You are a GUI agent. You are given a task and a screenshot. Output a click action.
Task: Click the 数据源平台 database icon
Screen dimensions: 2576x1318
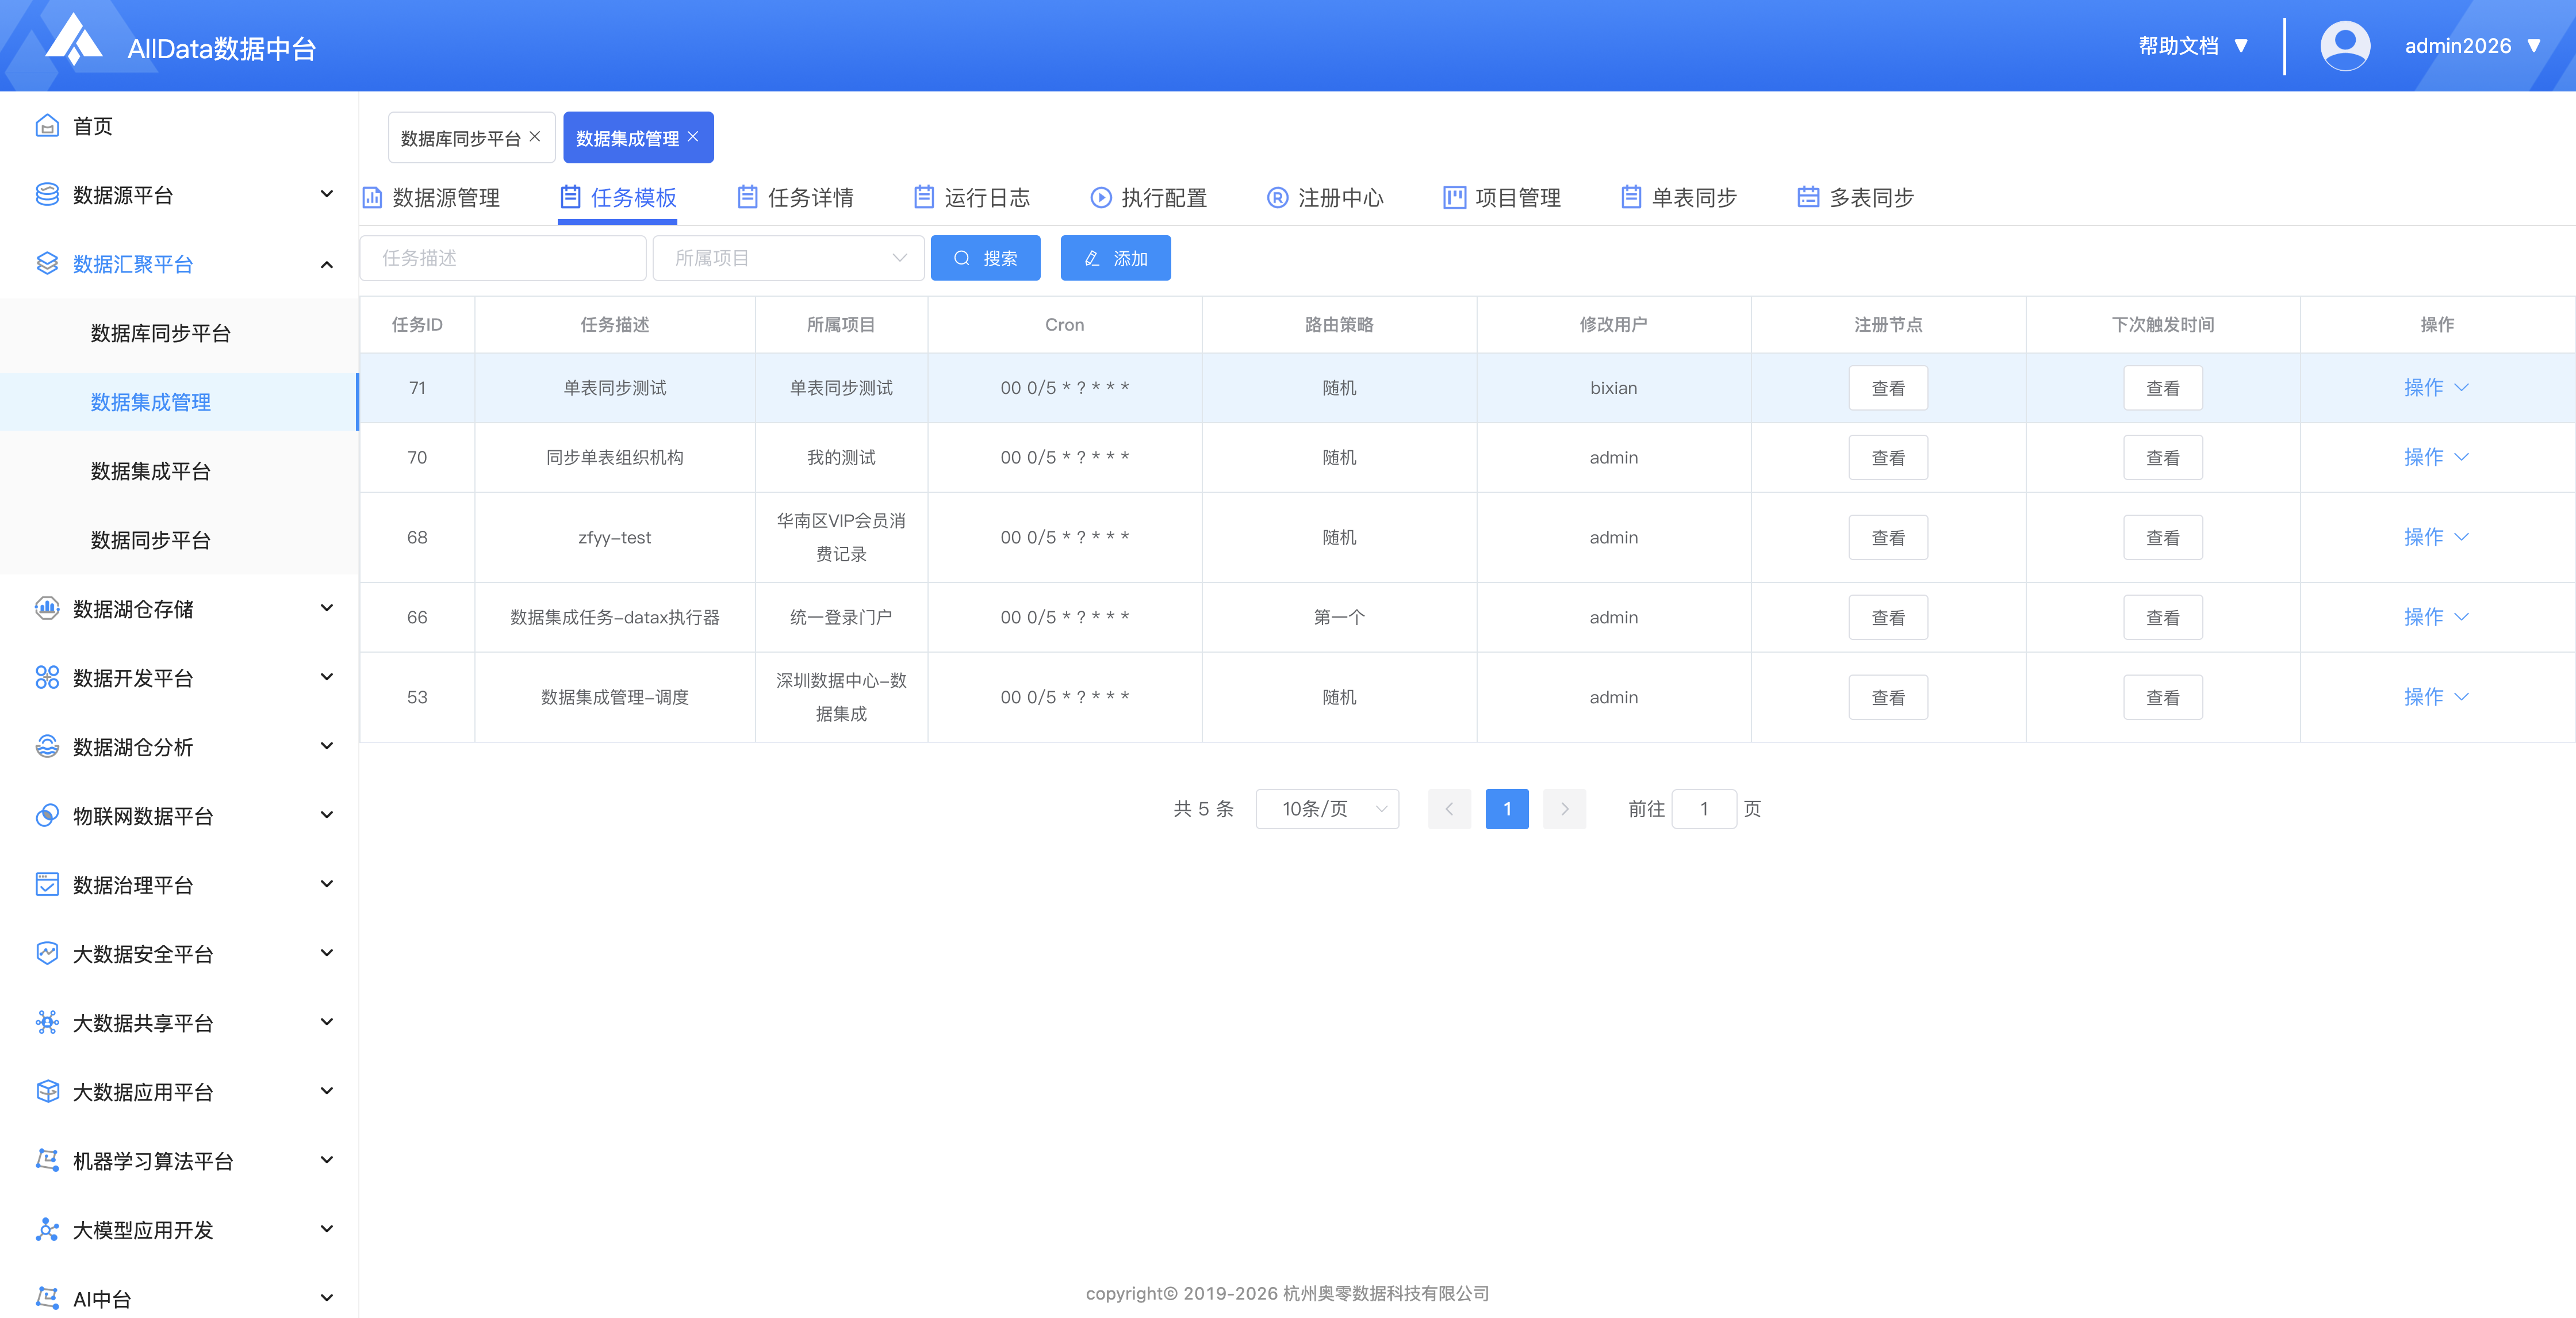(x=47, y=195)
